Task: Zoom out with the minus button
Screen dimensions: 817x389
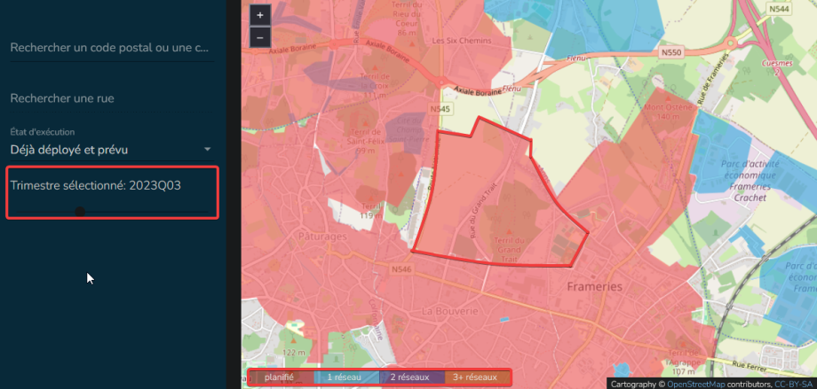Action: click(259, 37)
